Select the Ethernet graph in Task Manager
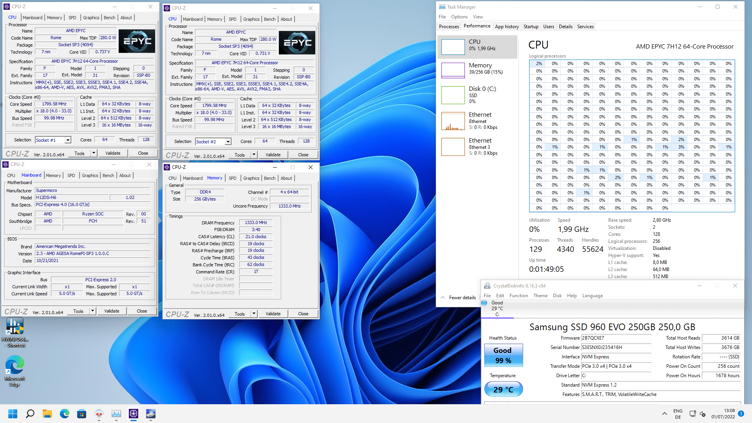Screen dimensions: 752x423 (453, 121)
